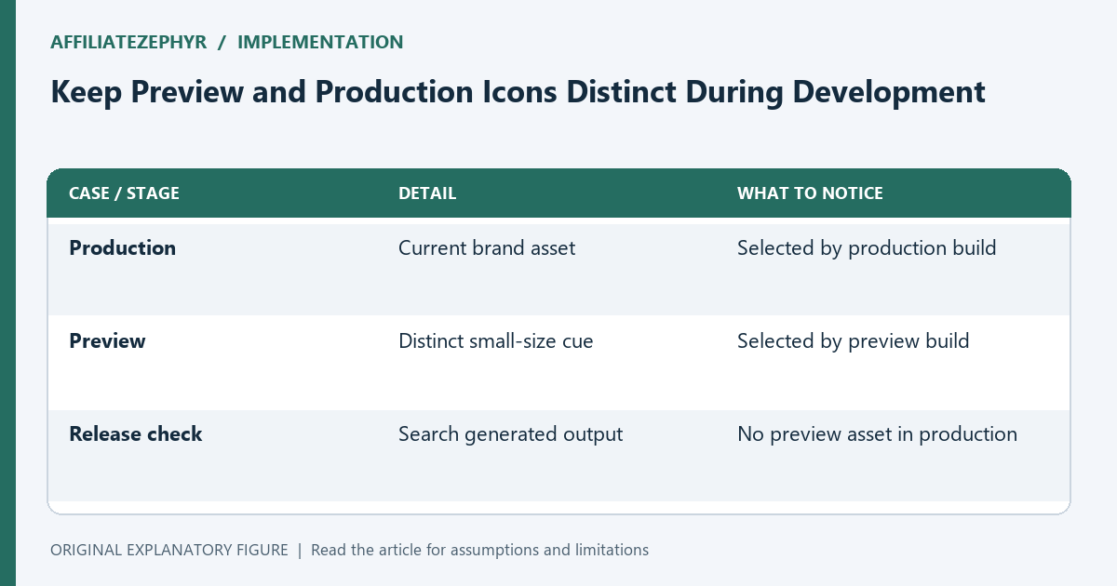
Task: Click the 'Current brand asset' cell
Action: tap(487, 248)
